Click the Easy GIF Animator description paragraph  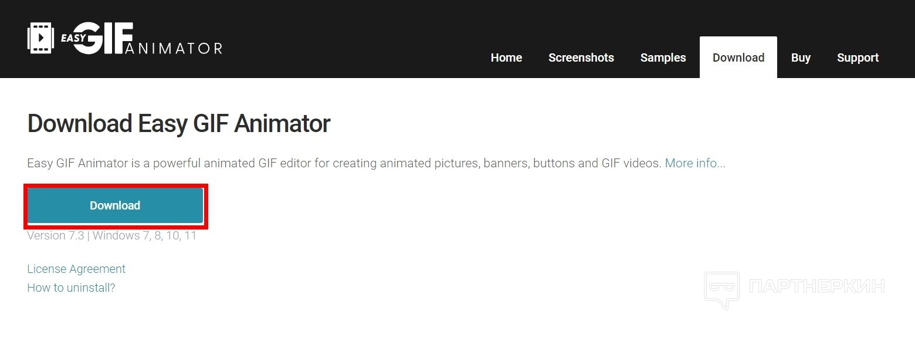[x=344, y=163]
